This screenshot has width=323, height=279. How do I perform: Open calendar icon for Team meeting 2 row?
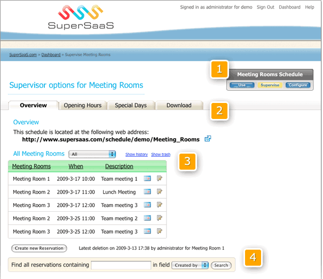point(147,218)
